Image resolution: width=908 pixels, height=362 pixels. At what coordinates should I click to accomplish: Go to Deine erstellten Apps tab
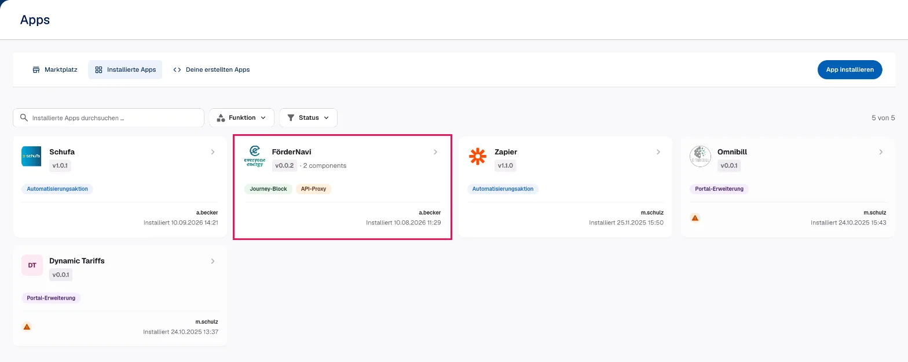coord(211,70)
